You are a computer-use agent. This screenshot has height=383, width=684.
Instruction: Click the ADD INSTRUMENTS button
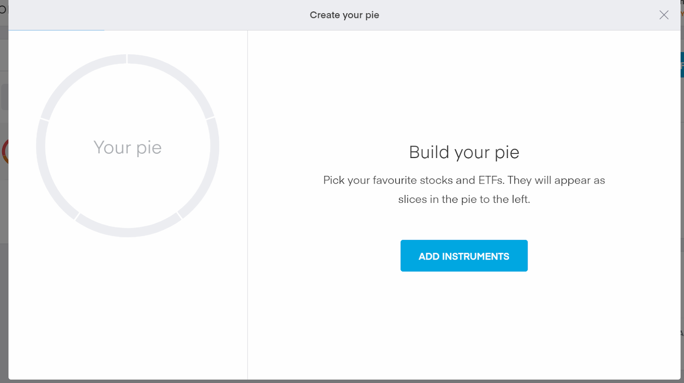coord(464,256)
